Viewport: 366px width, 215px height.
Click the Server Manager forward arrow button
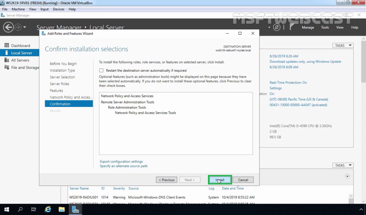pyautogui.click(x=18, y=27)
